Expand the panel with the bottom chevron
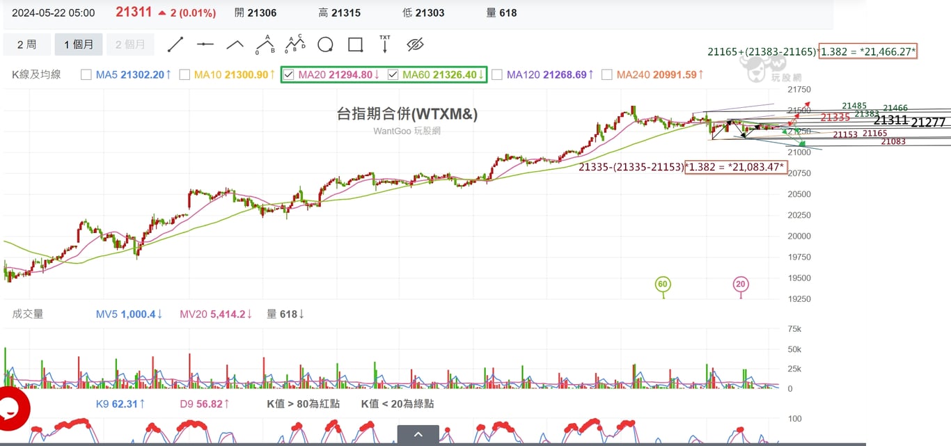Viewport: 951px width, 446px height. [418, 435]
